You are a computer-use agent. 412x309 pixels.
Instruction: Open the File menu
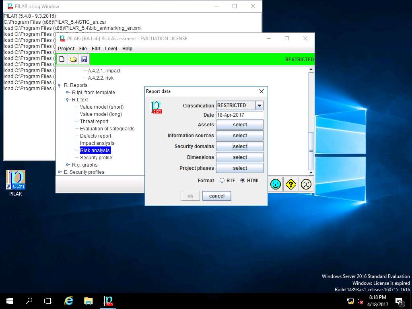click(83, 49)
